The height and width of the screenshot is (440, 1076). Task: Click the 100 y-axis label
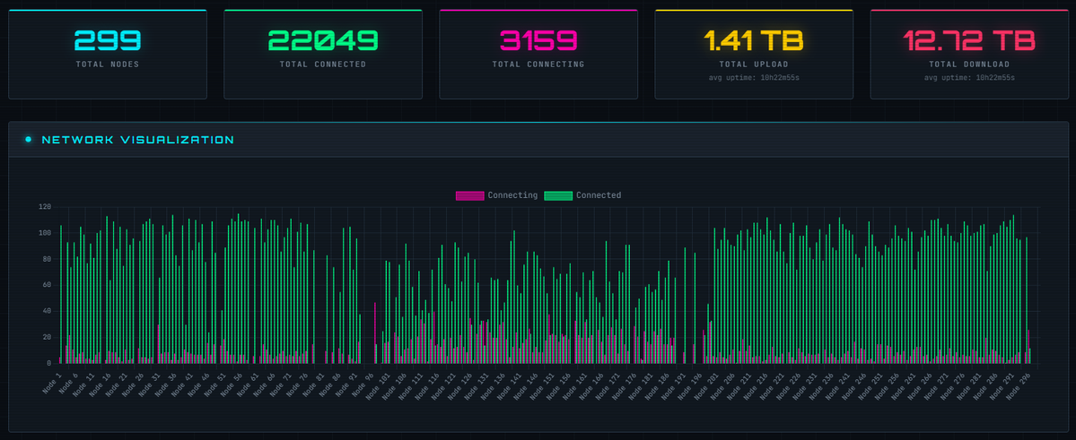[x=45, y=233]
